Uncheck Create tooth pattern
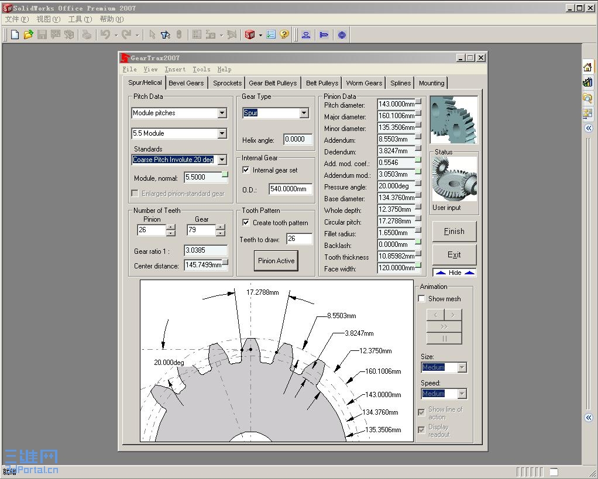The image size is (598, 479). [246, 223]
